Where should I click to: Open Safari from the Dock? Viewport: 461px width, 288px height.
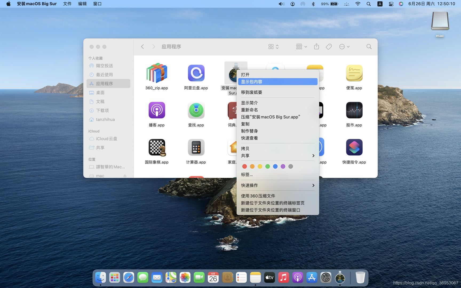coord(129,278)
